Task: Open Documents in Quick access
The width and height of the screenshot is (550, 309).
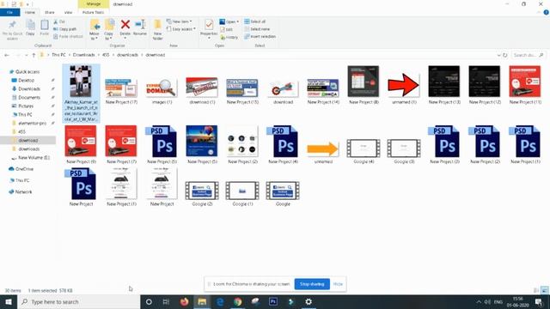Action: click(29, 97)
